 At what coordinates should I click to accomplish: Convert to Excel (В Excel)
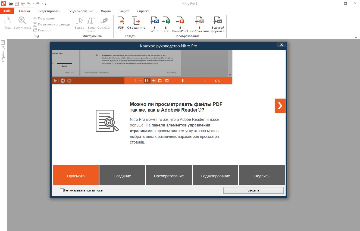166,24
